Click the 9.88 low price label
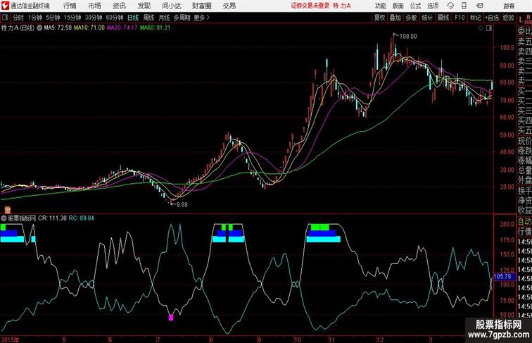This screenshot has width=532, height=343. [x=182, y=205]
